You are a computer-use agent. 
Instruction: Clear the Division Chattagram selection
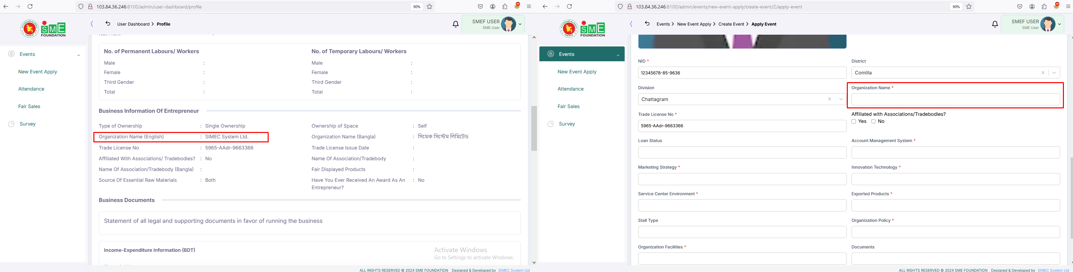pos(829,99)
